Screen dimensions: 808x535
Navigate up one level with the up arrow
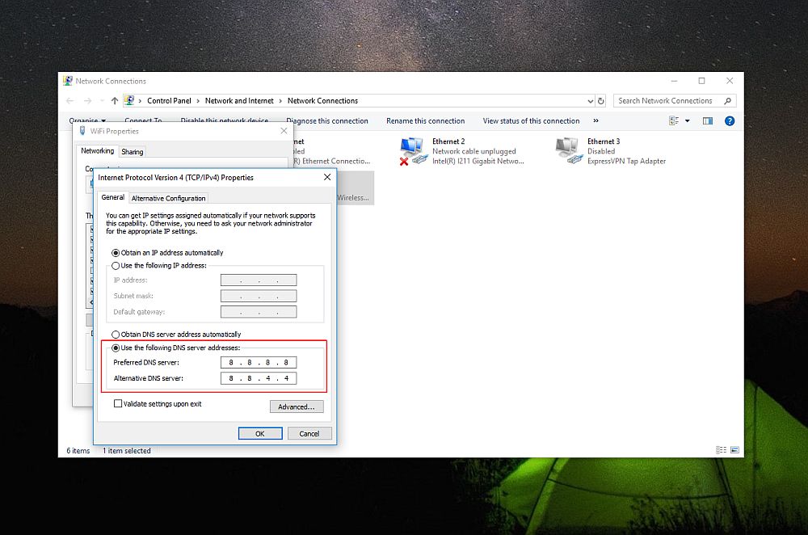click(x=114, y=100)
